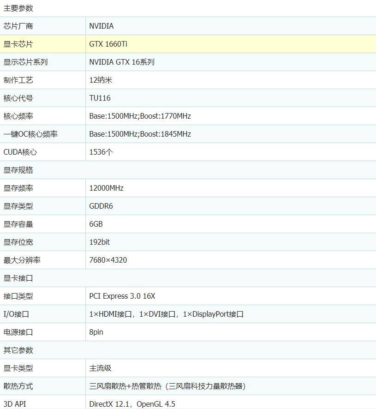This screenshot has height=409, width=376.
Task: Select the 6GB memory capacity value
Action: coord(96,224)
